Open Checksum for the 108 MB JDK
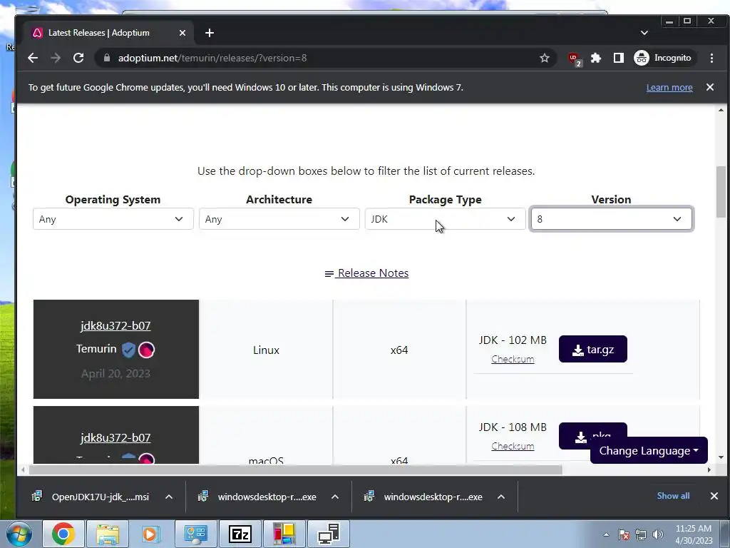The width and height of the screenshot is (730, 548). point(513,446)
